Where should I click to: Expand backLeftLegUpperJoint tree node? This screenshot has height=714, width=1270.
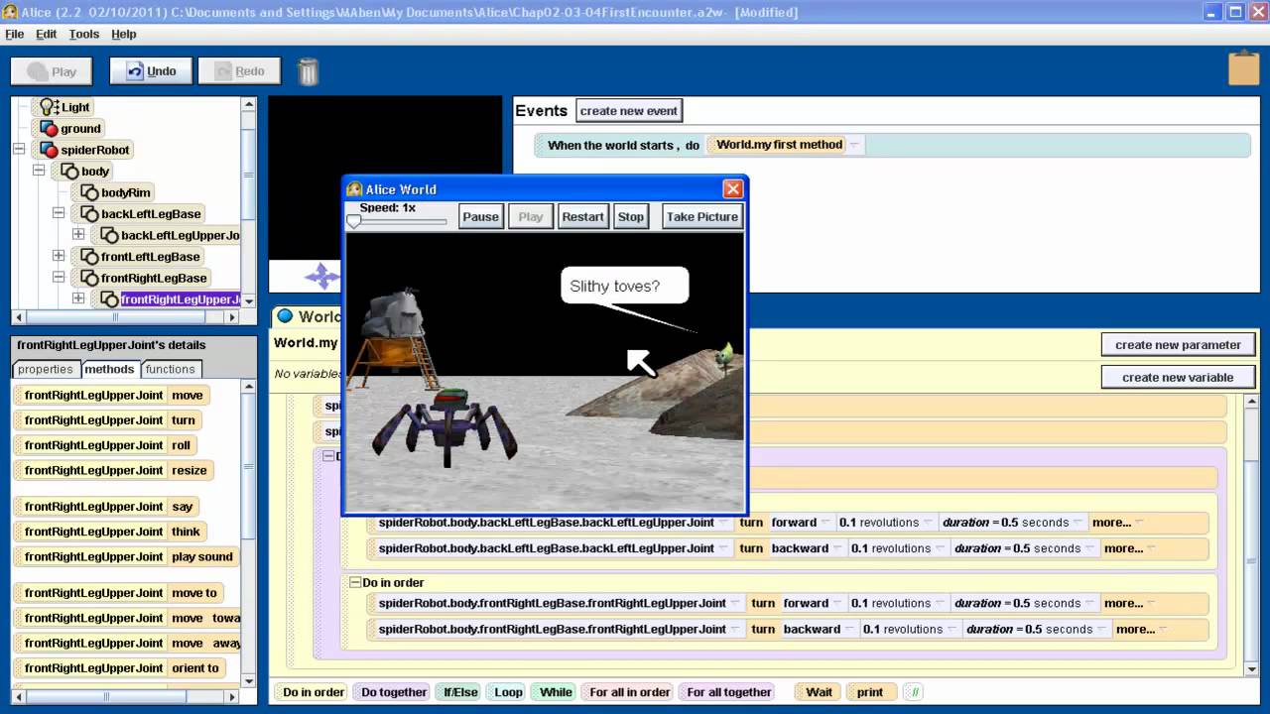pos(78,235)
